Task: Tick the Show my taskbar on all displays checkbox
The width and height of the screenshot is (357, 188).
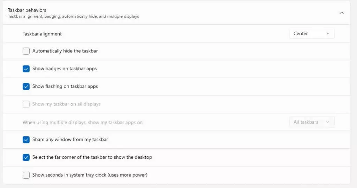Action: pos(26,104)
